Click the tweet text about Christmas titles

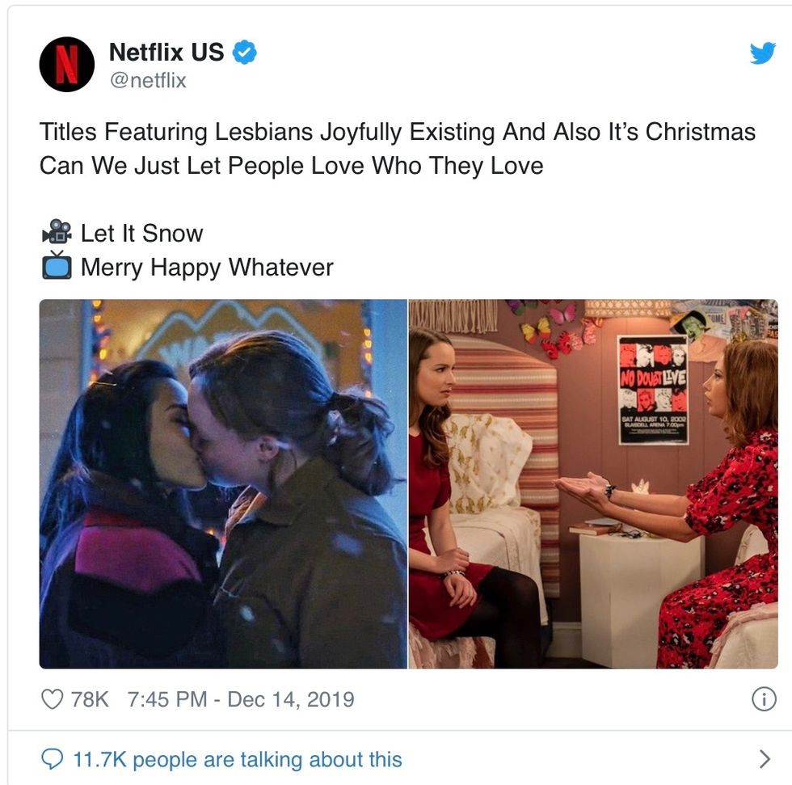(x=398, y=149)
